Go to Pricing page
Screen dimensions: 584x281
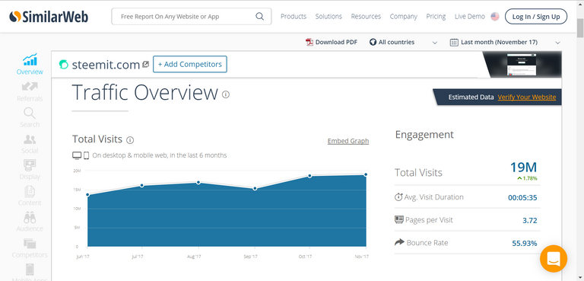tap(436, 17)
